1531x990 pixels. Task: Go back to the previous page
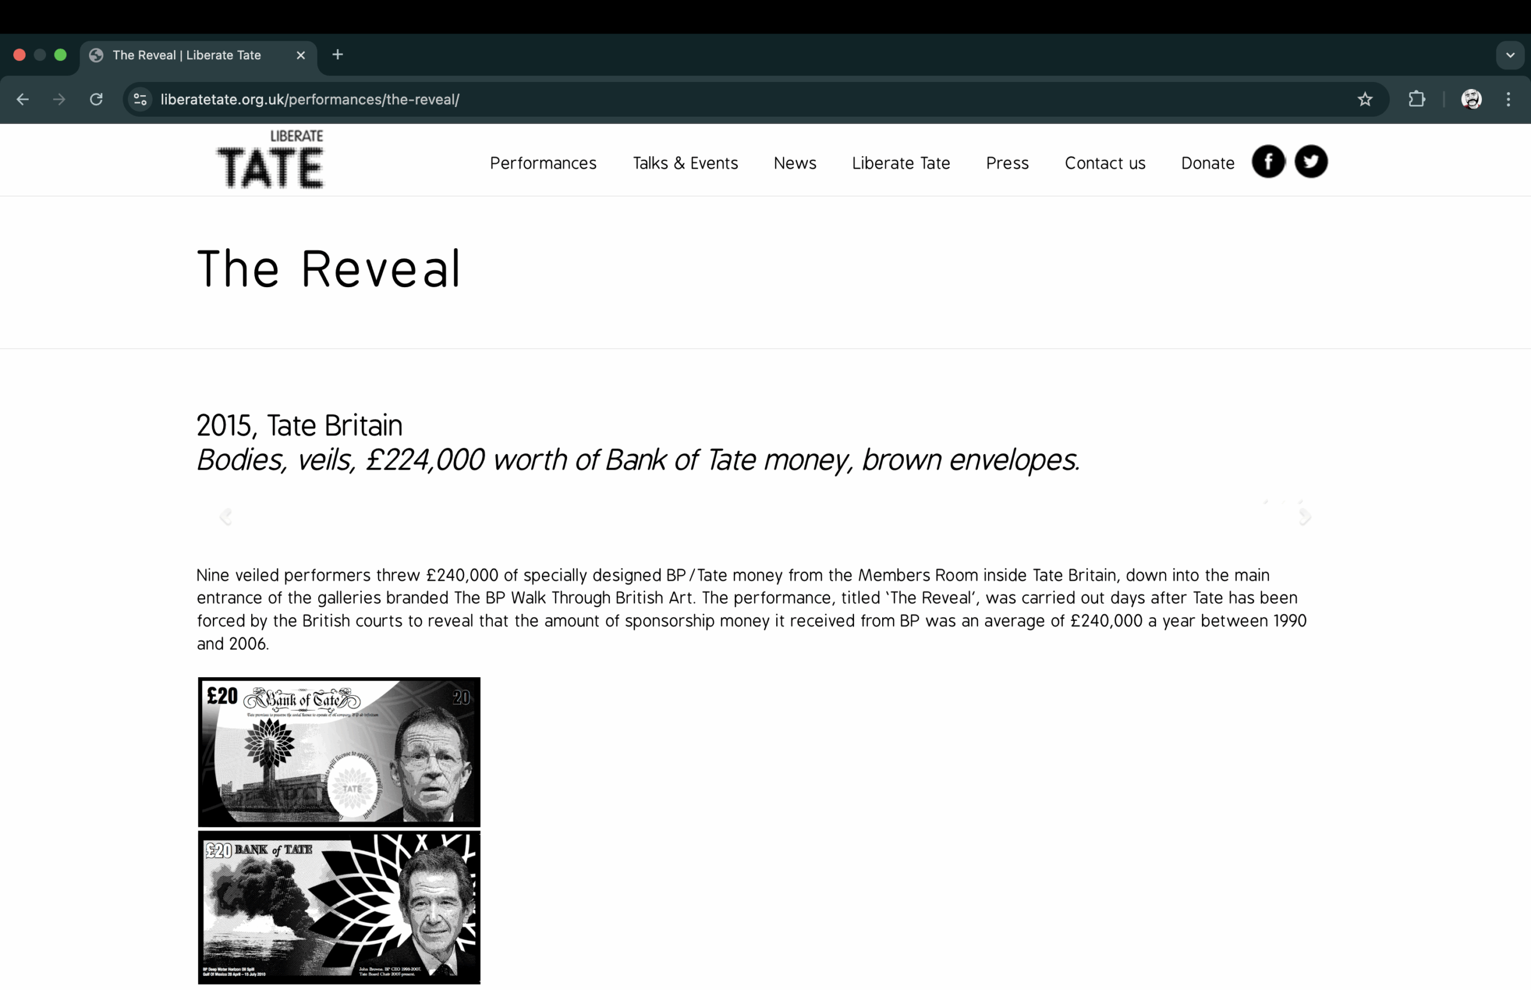click(x=23, y=99)
